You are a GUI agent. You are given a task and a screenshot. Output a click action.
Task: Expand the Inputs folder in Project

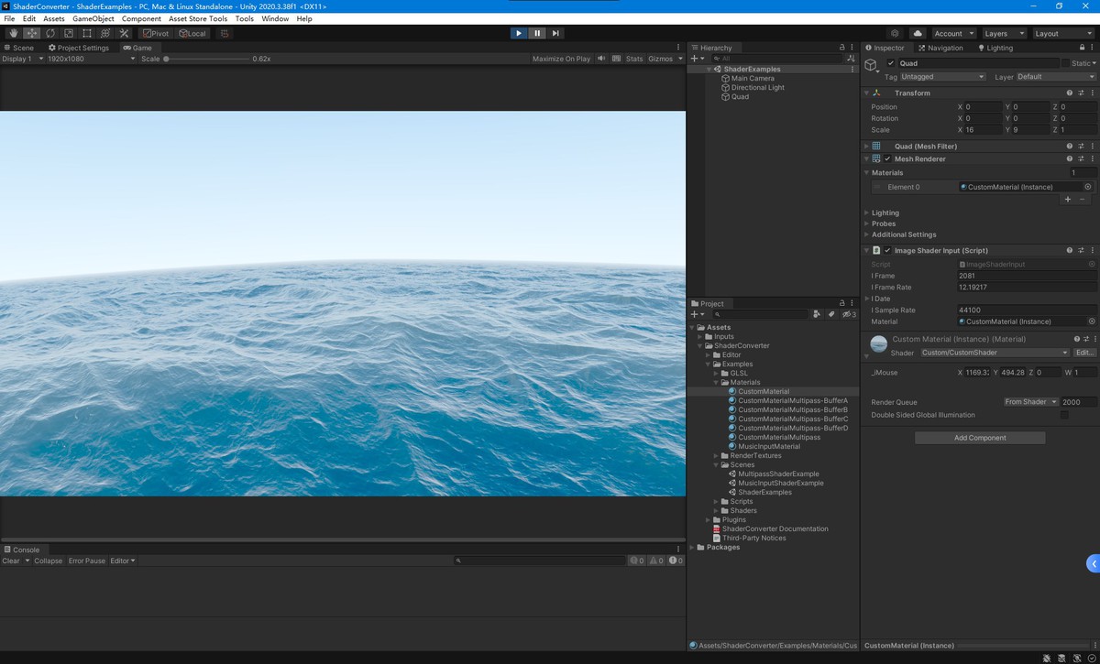click(x=701, y=336)
